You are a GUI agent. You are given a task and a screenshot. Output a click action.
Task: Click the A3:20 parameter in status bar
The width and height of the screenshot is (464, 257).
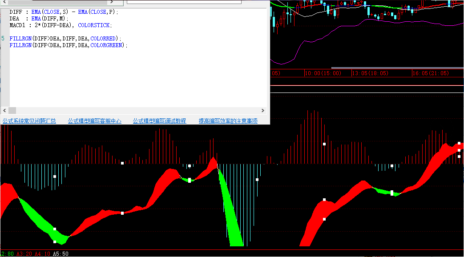point(24,254)
